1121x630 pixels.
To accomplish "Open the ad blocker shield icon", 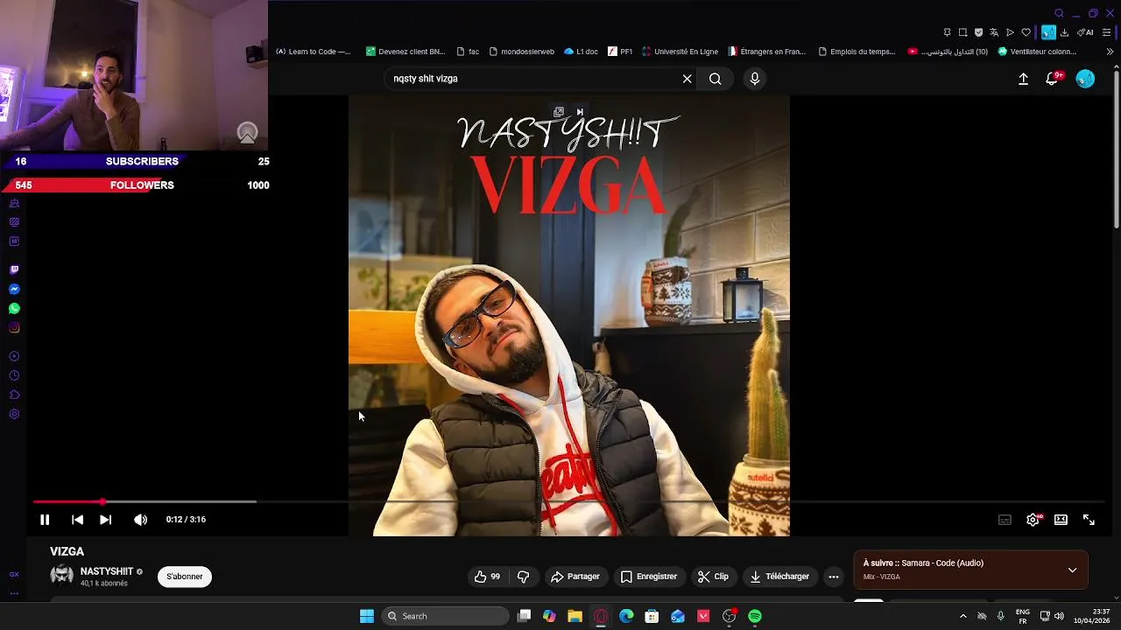I will click(978, 32).
